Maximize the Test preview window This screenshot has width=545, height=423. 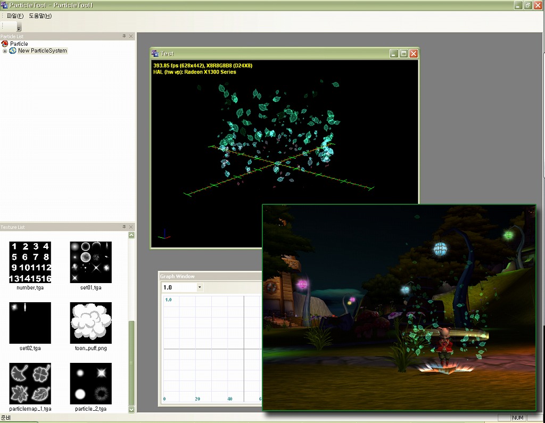[403, 54]
